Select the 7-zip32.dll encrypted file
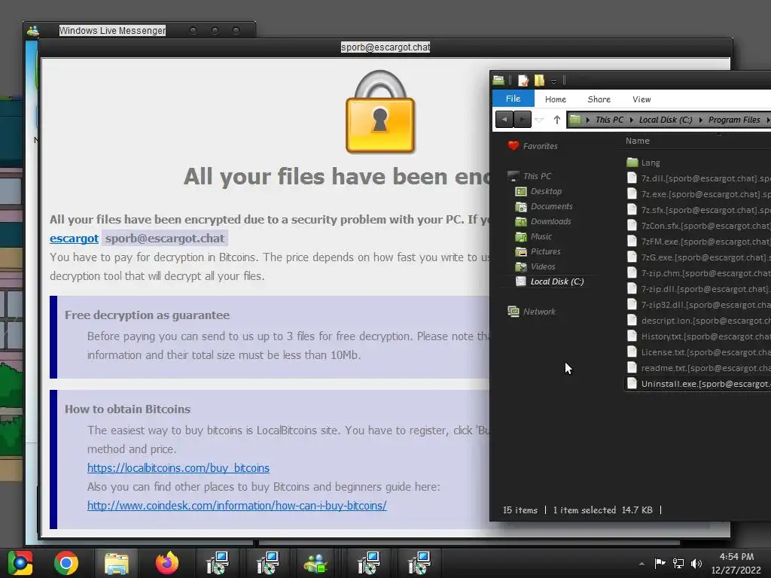The width and height of the screenshot is (771, 578). (698, 305)
